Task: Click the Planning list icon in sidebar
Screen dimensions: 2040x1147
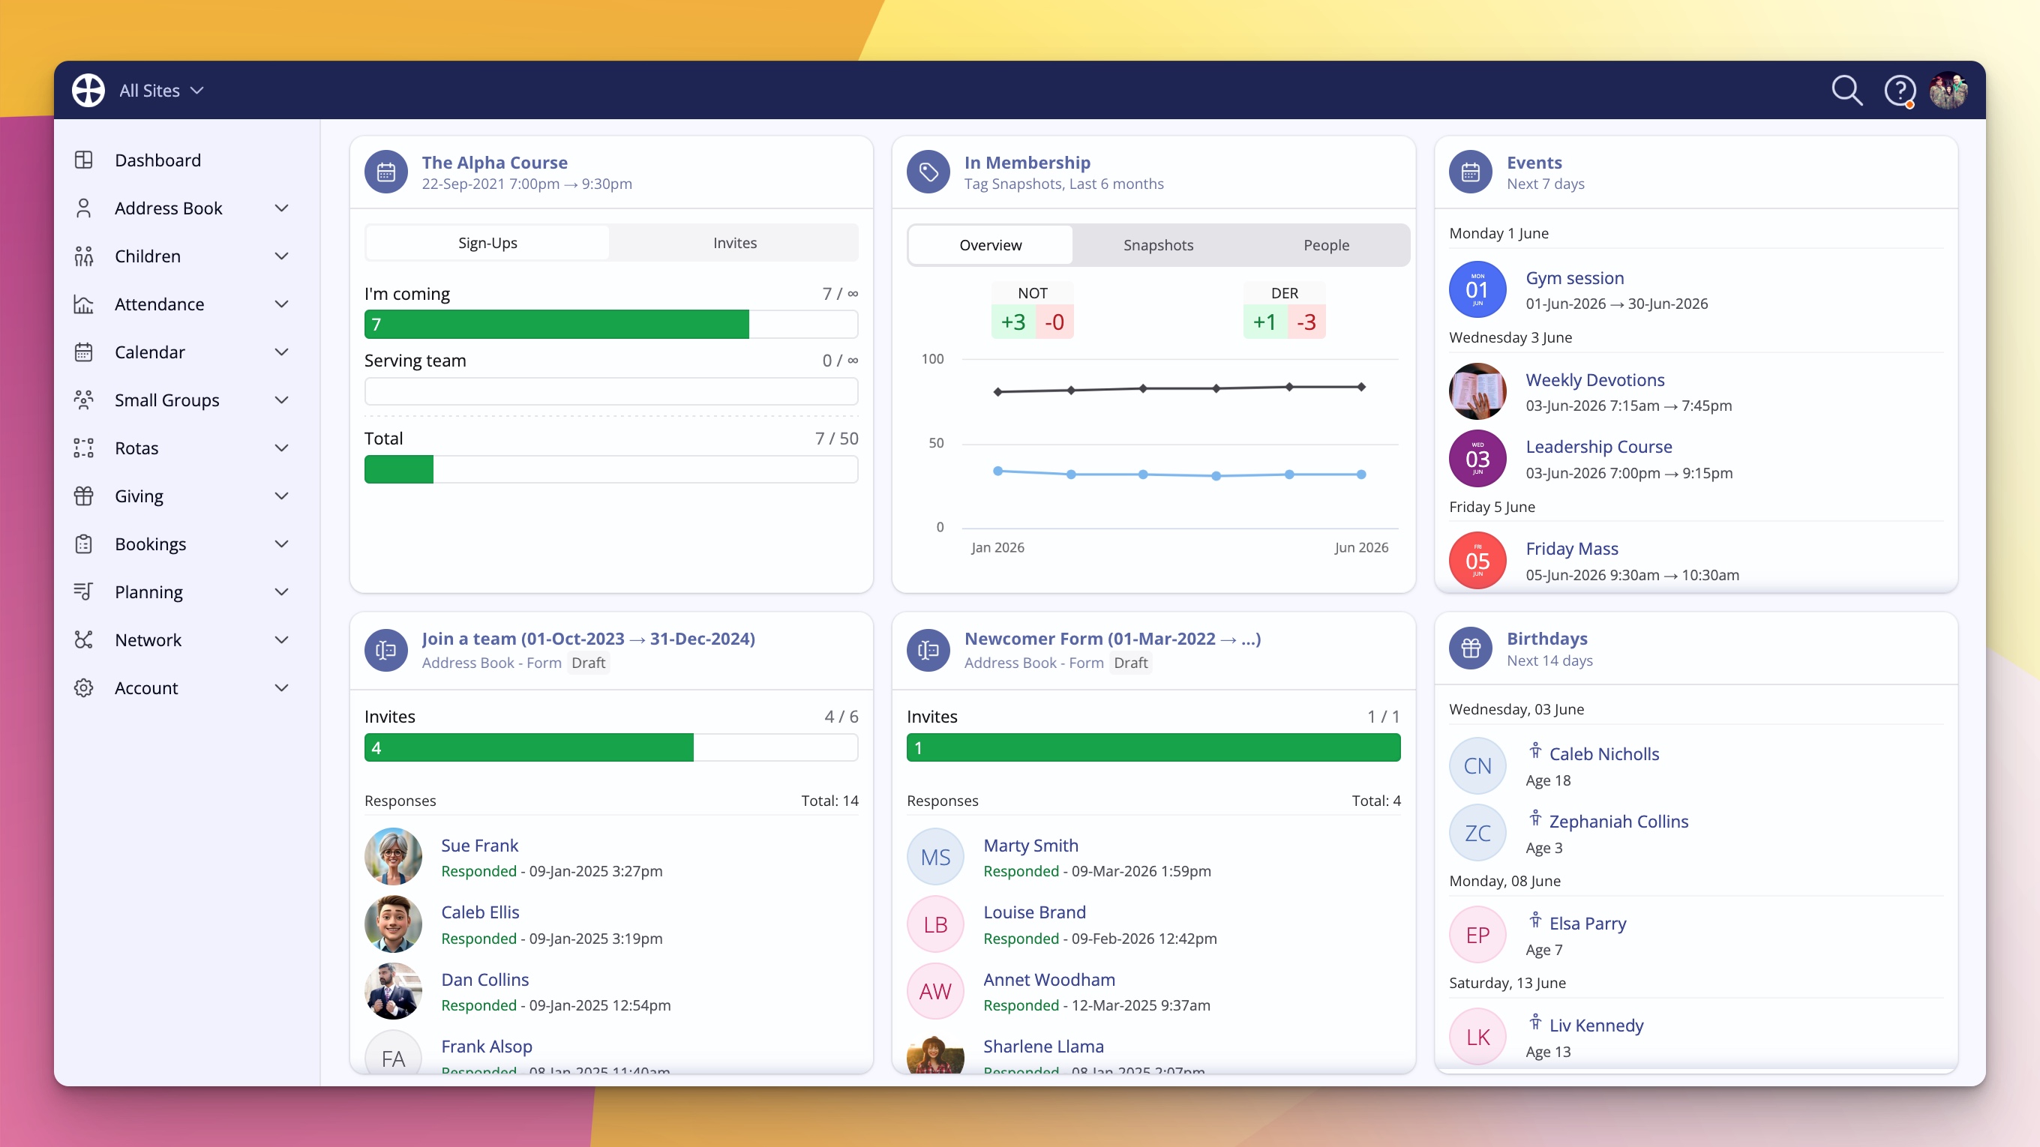Action: click(x=83, y=592)
